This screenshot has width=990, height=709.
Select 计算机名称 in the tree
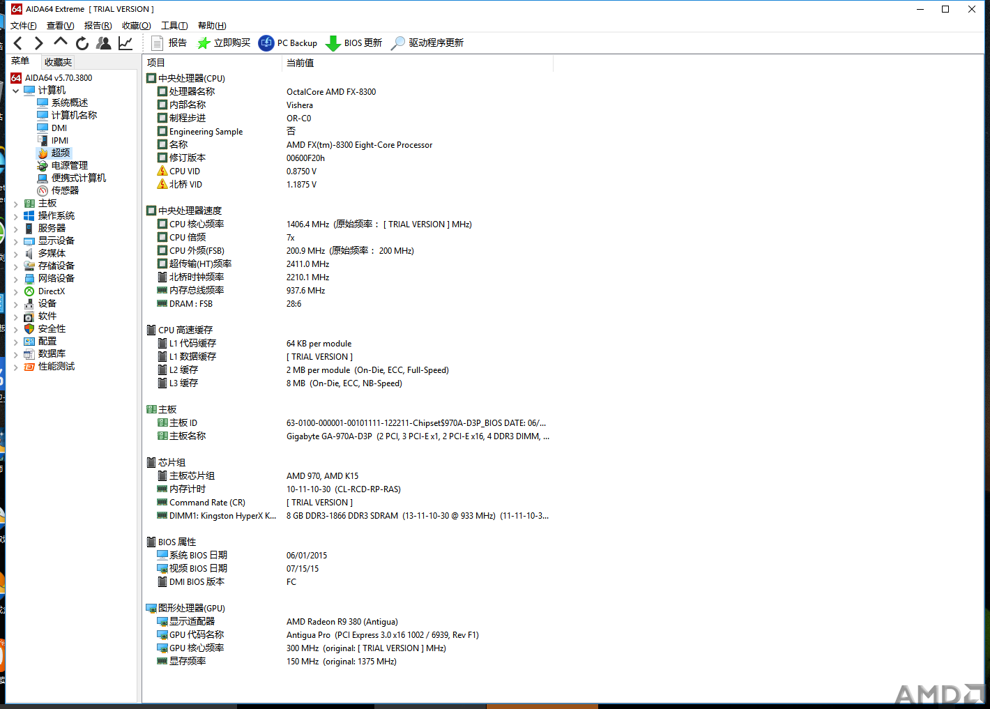tap(74, 115)
